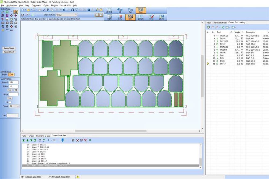Select the Order mode icon
This screenshot has width=269, height=179.
(x=130, y=17)
